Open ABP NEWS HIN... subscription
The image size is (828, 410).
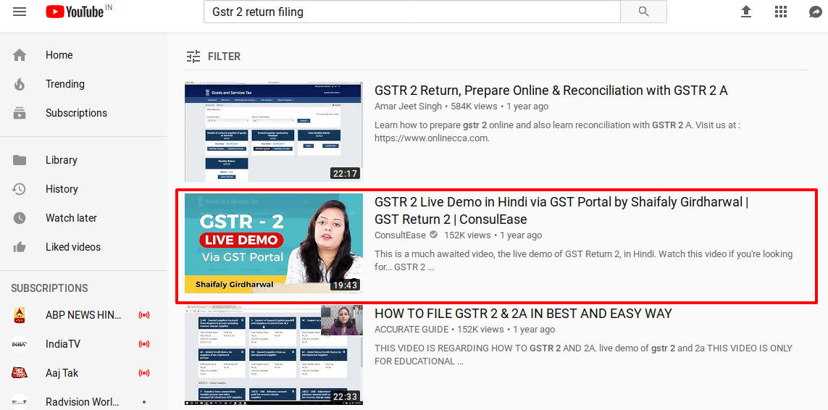(x=83, y=315)
